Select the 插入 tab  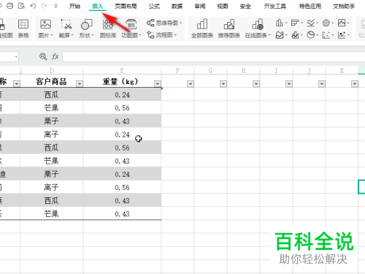coord(98,6)
